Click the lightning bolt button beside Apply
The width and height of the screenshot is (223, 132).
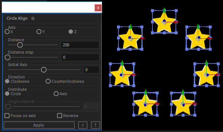coord(83,125)
